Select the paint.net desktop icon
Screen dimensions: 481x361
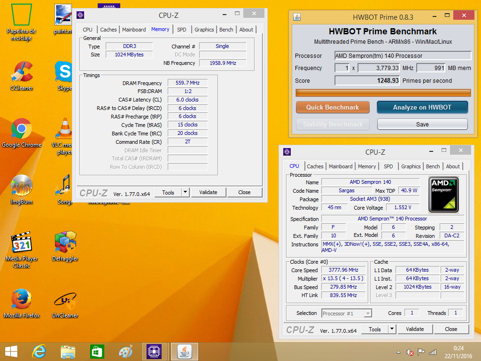tap(63, 19)
